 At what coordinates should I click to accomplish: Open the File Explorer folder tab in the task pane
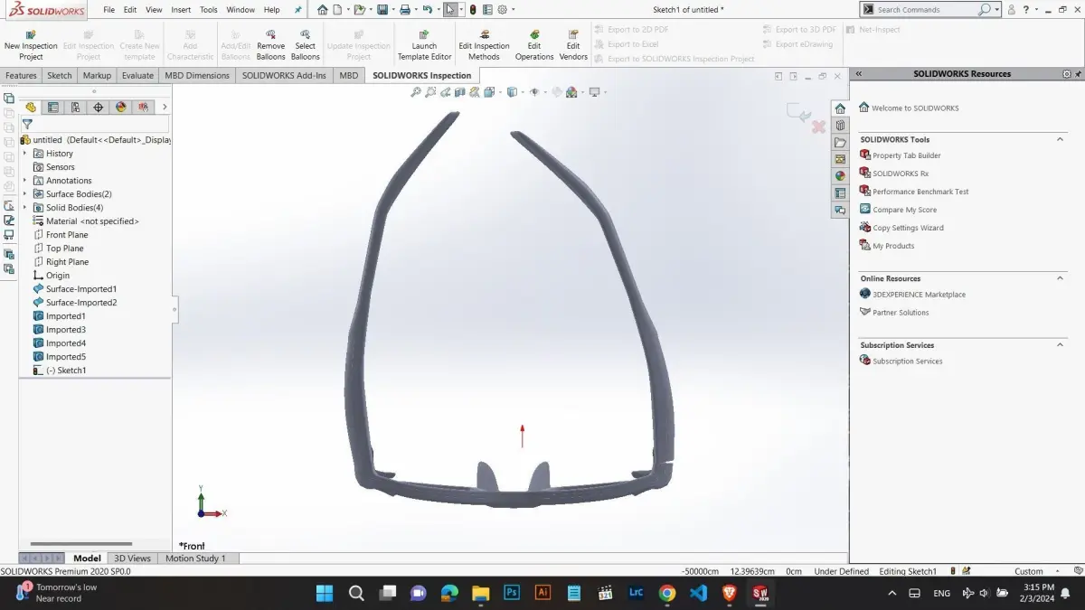point(840,143)
